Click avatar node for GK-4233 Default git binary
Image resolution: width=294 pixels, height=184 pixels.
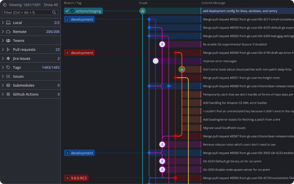point(162,161)
